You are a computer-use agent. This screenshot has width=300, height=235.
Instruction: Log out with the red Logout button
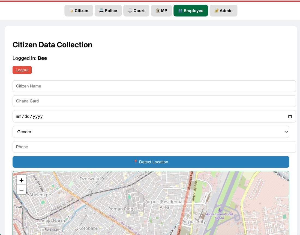pos(22,70)
